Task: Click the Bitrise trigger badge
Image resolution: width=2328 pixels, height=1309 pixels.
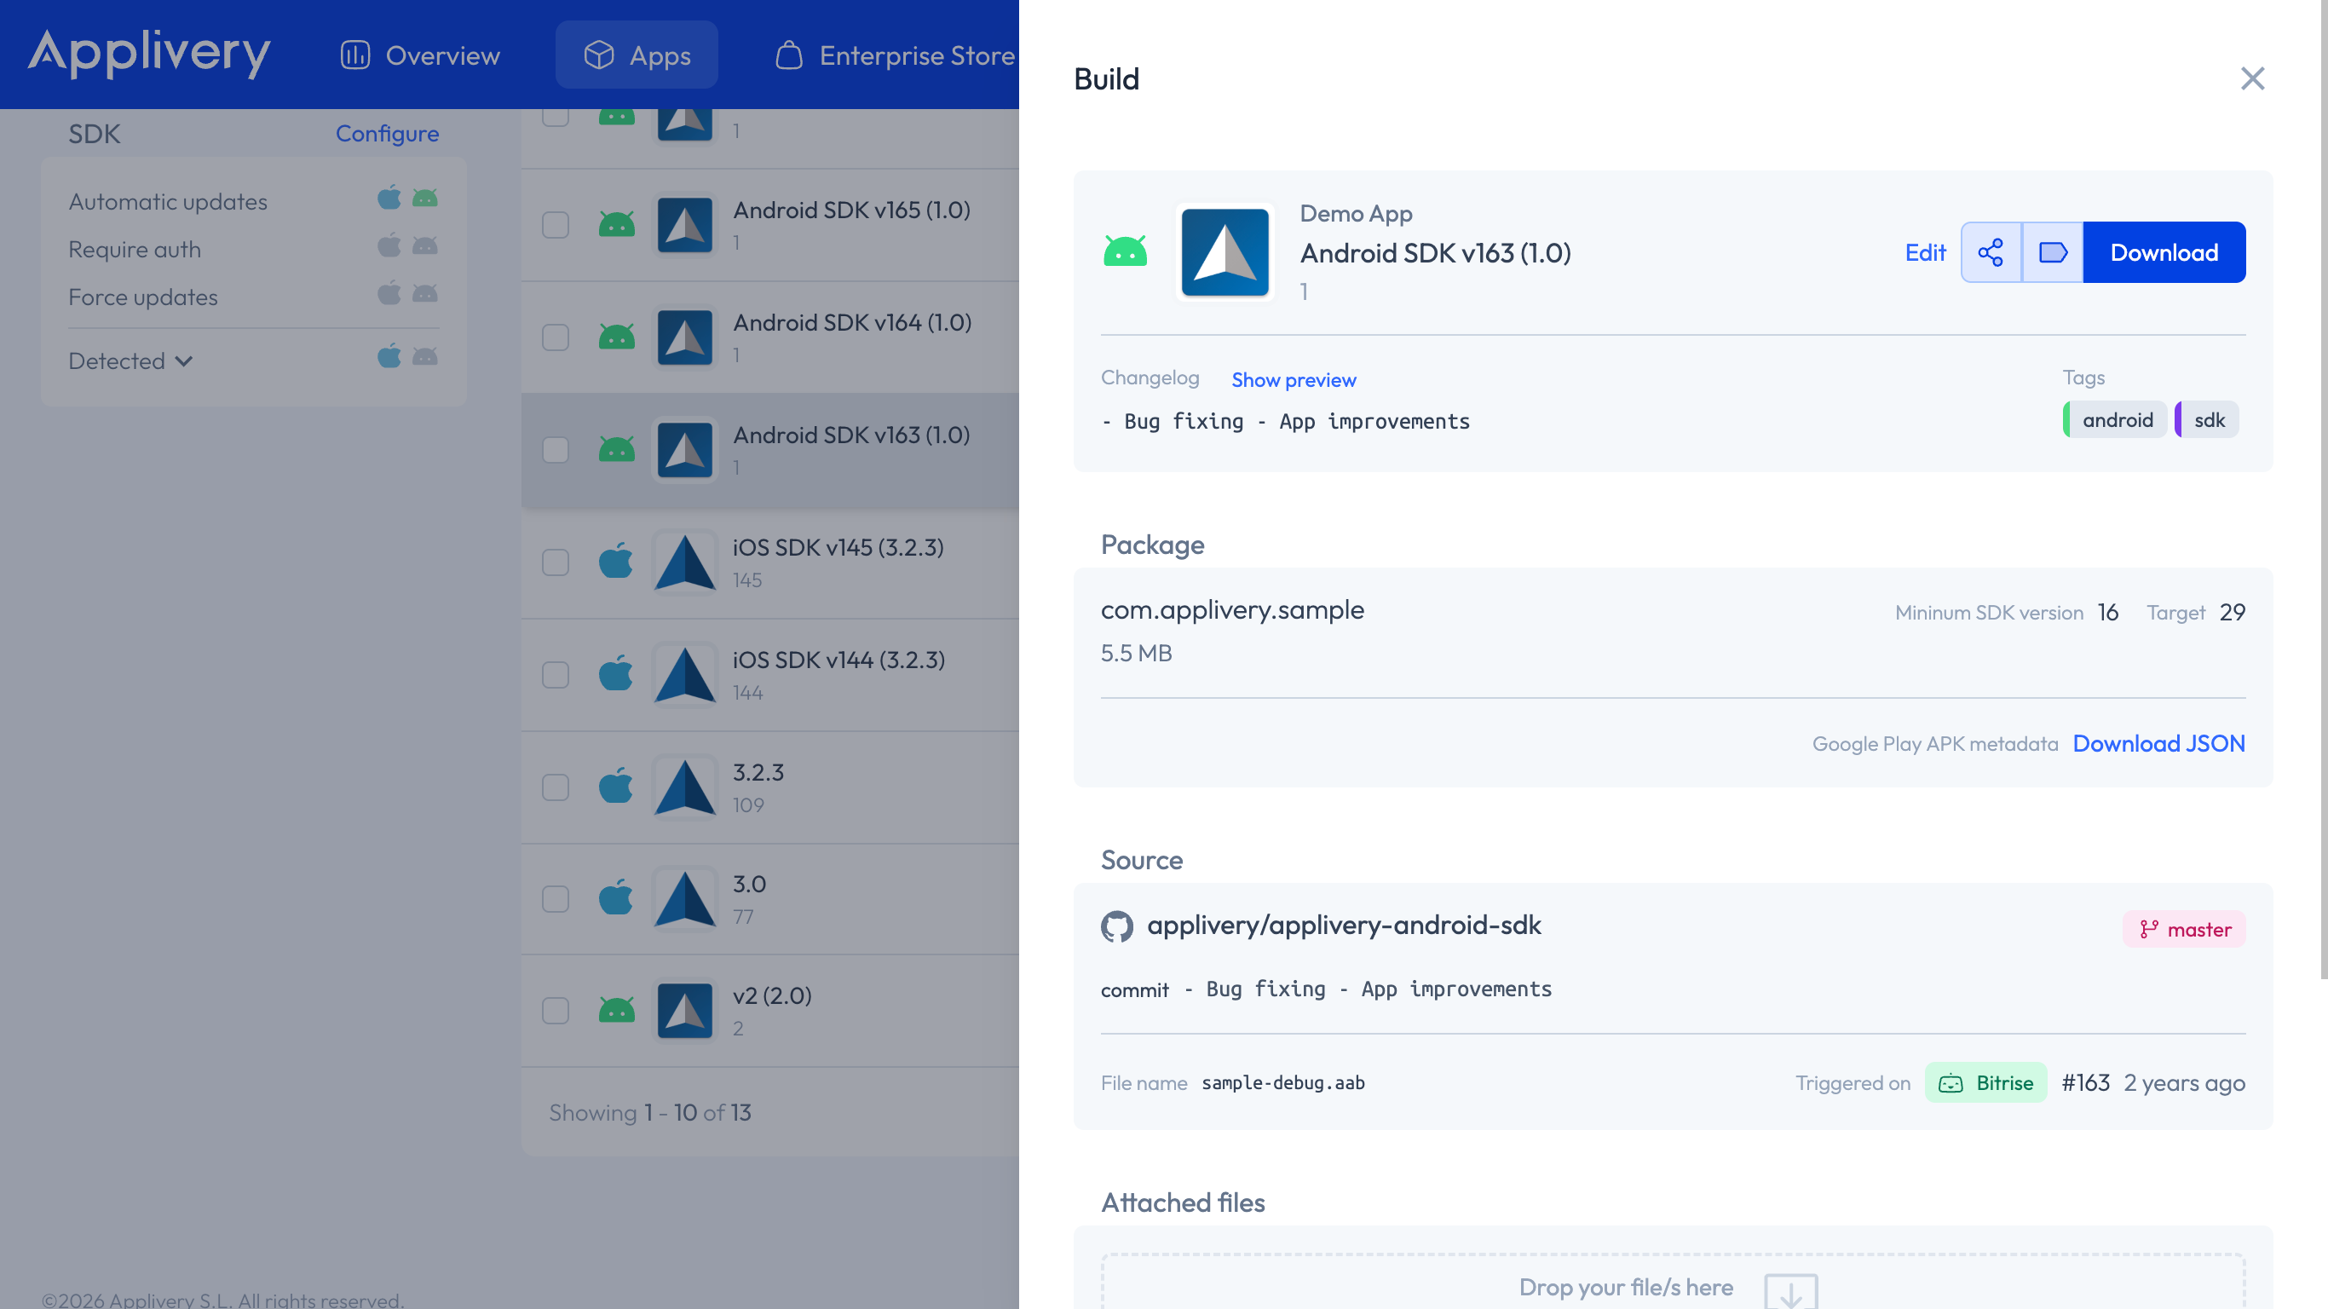Action: point(1985,1082)
